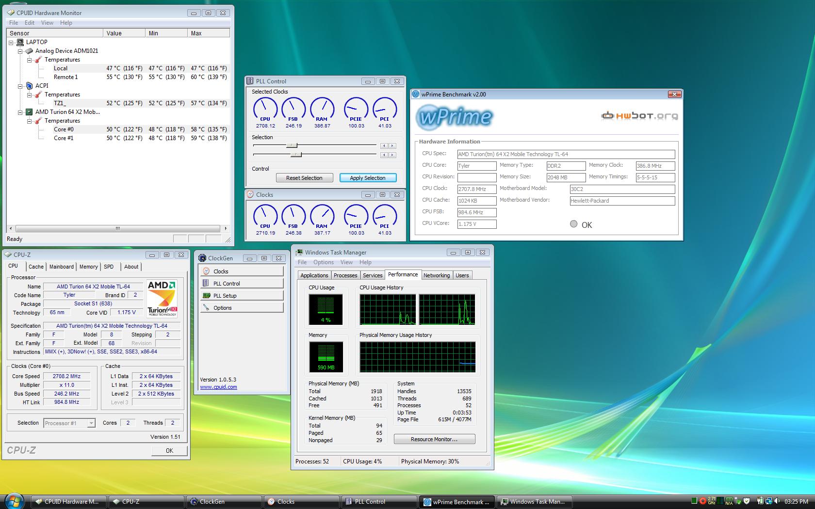Click the Reset Selection button
This screenshot has width=815, height=509.
[x=304, y=178]
